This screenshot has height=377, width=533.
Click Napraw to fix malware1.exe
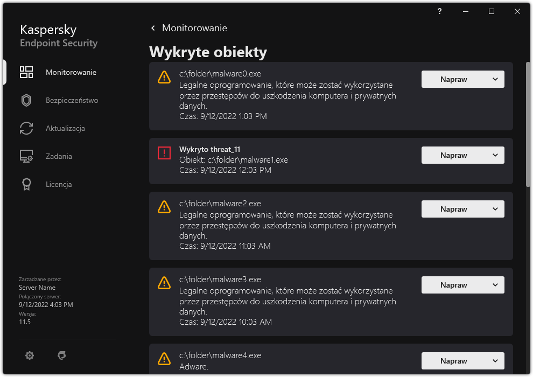tap(454, 155)
